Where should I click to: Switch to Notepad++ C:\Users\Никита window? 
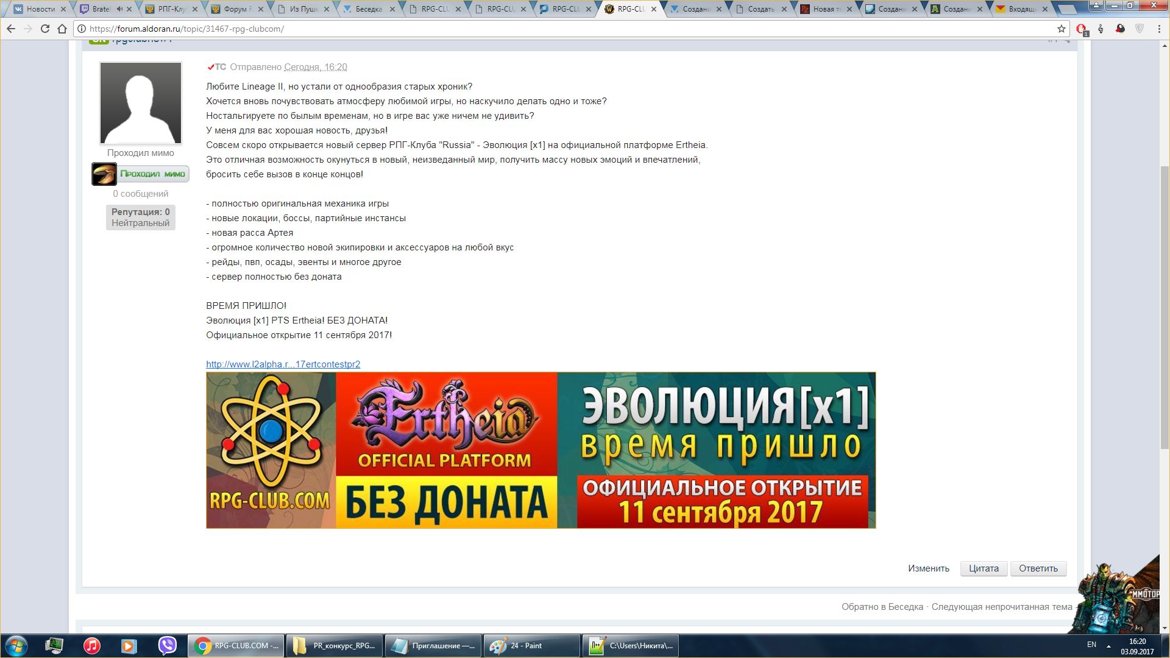631,646
